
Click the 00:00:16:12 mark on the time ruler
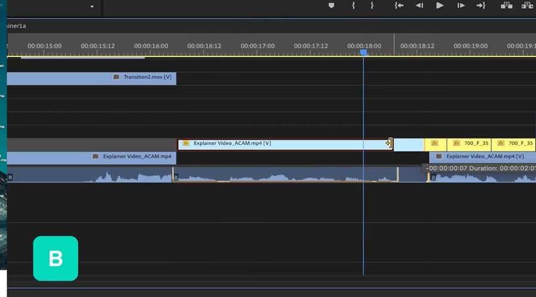[x=204, y=46]
